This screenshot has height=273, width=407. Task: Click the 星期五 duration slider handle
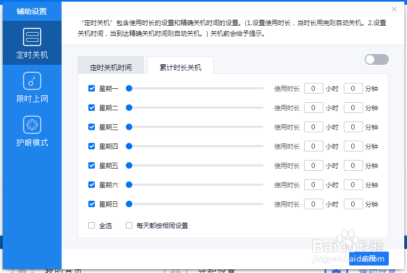pyautogui.click(x=129, y=165)
